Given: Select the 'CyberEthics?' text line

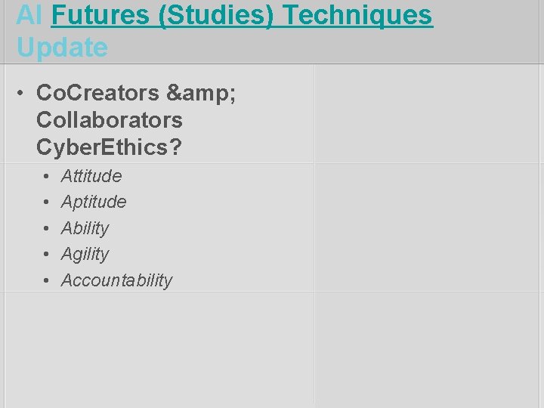Looking at the screenshot, I should pos(109,147).
